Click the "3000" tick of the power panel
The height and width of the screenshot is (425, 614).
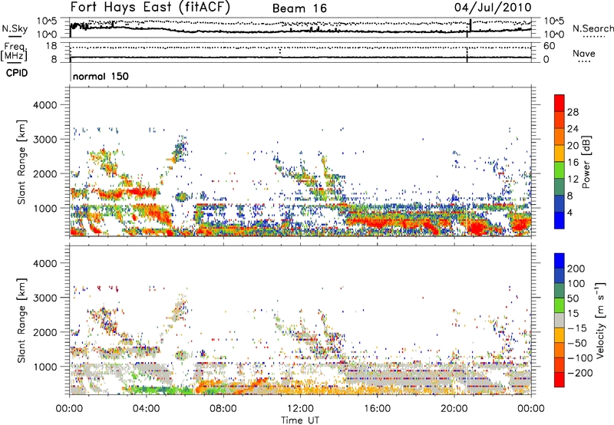pyautogui.click(x=45, y=140)
